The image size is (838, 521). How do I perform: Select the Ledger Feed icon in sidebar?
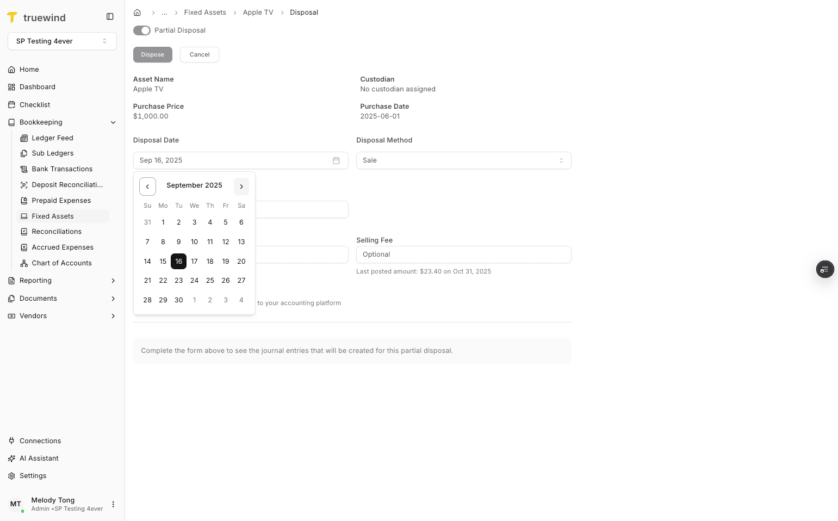click(24, 138)
